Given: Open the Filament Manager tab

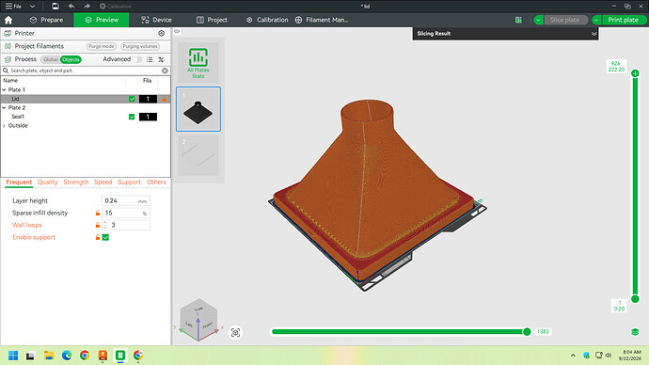Looking at the screenshot, I should [x=321, y=20].
